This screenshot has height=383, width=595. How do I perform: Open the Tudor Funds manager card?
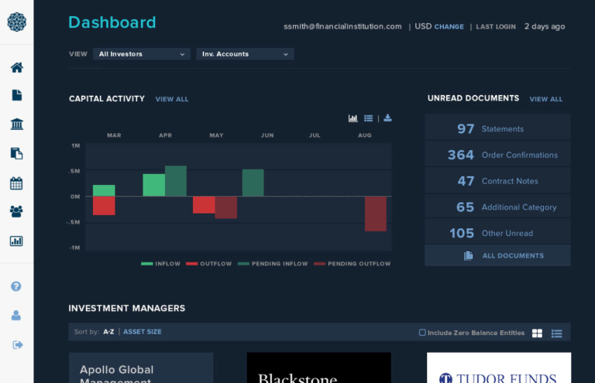pyautogui.click(x=499, y=368)
